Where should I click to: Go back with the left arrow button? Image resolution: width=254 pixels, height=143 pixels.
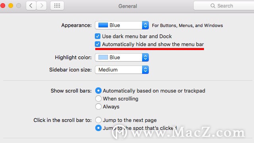point(31,6)
